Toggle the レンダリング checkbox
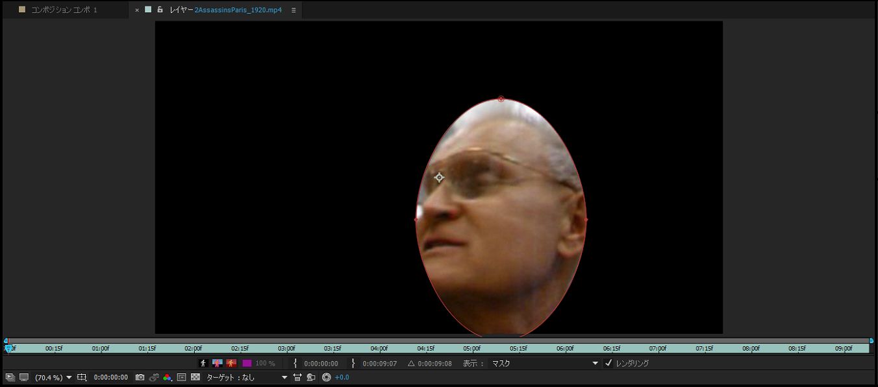This screenshot has height=387, width=878. pyautogui.click(x=608, y=363)
